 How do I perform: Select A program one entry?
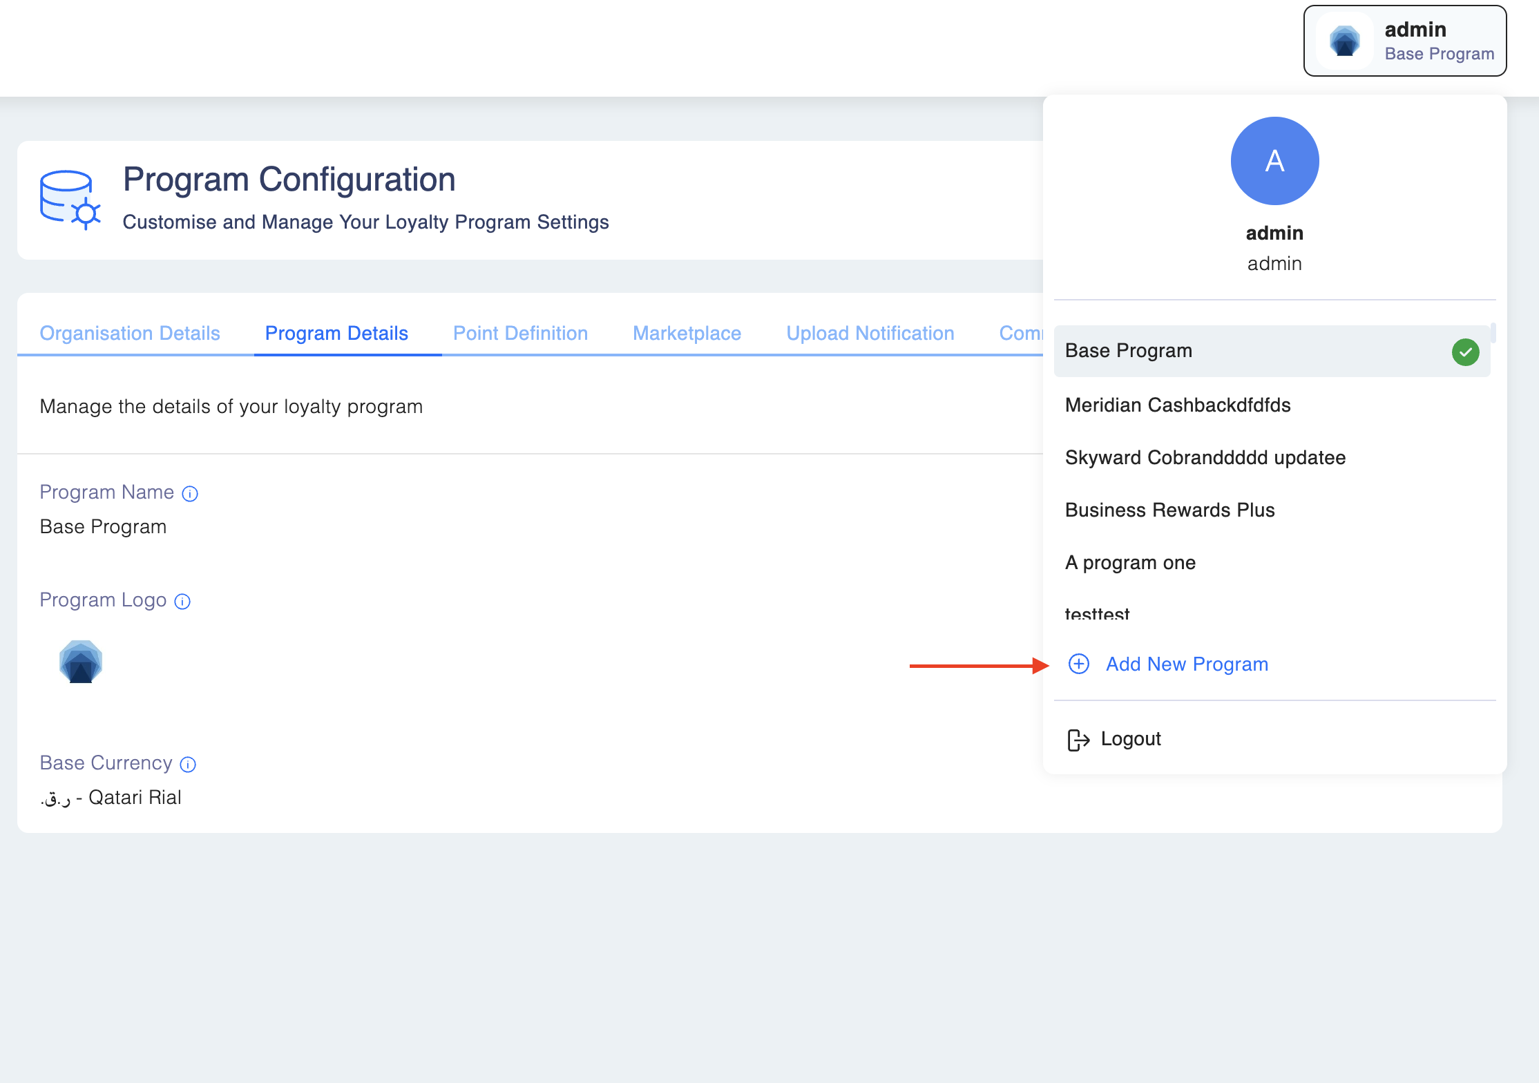coord(1130,563)
